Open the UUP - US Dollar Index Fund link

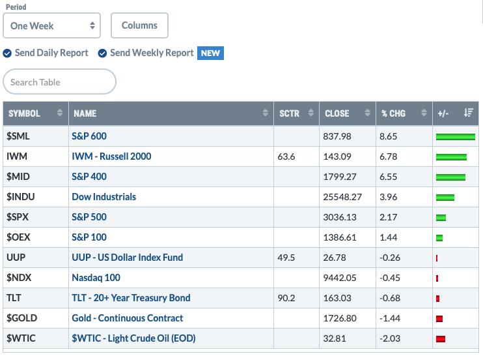tap(127, 258)
